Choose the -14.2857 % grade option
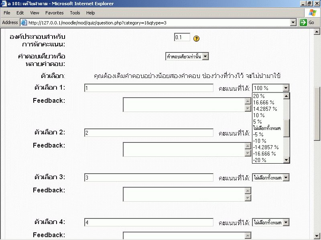This screenshot has height=240, width=321. pos(266,147)
